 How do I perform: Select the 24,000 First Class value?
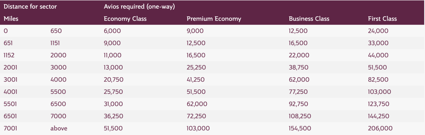pyautogui.click(x=378, y=31)
